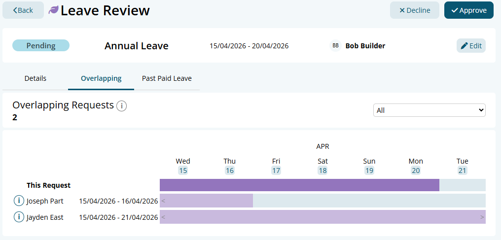The image size is (501, 240).
Task: Open the Past Paid Leave tab
Action: click(167, 78)
